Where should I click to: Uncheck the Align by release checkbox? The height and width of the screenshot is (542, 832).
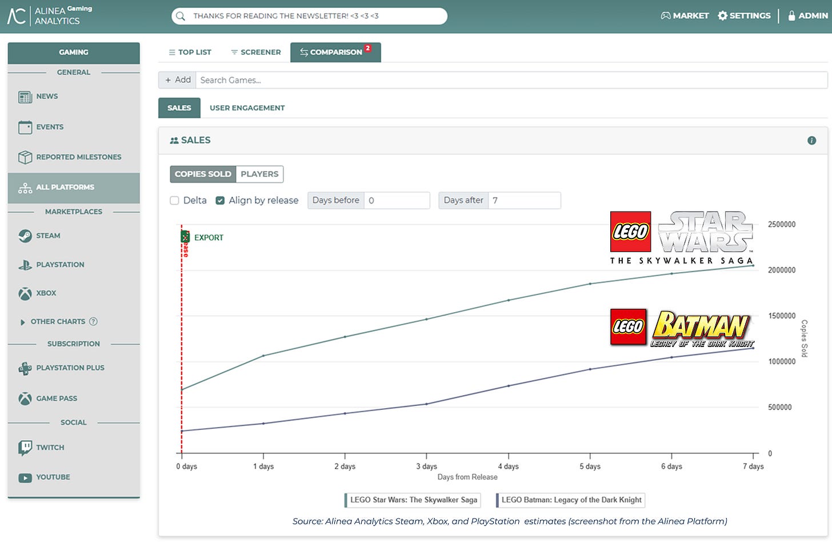pos(220,201)
